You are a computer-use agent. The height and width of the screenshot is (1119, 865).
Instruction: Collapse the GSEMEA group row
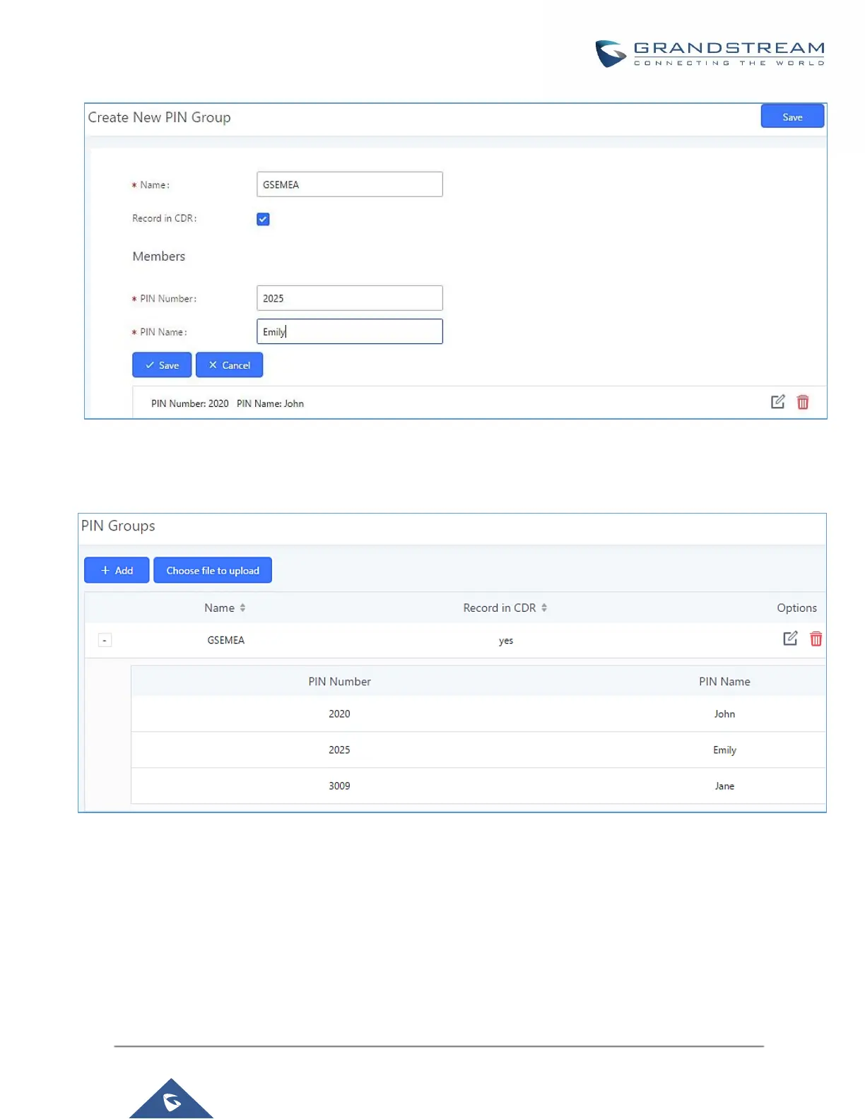point(105,640)
